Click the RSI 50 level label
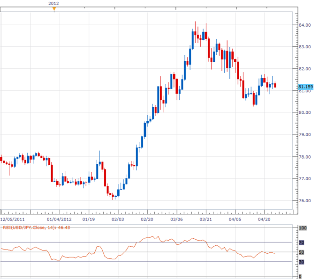The height and width of the screenshot is (279, 319). 302,252
